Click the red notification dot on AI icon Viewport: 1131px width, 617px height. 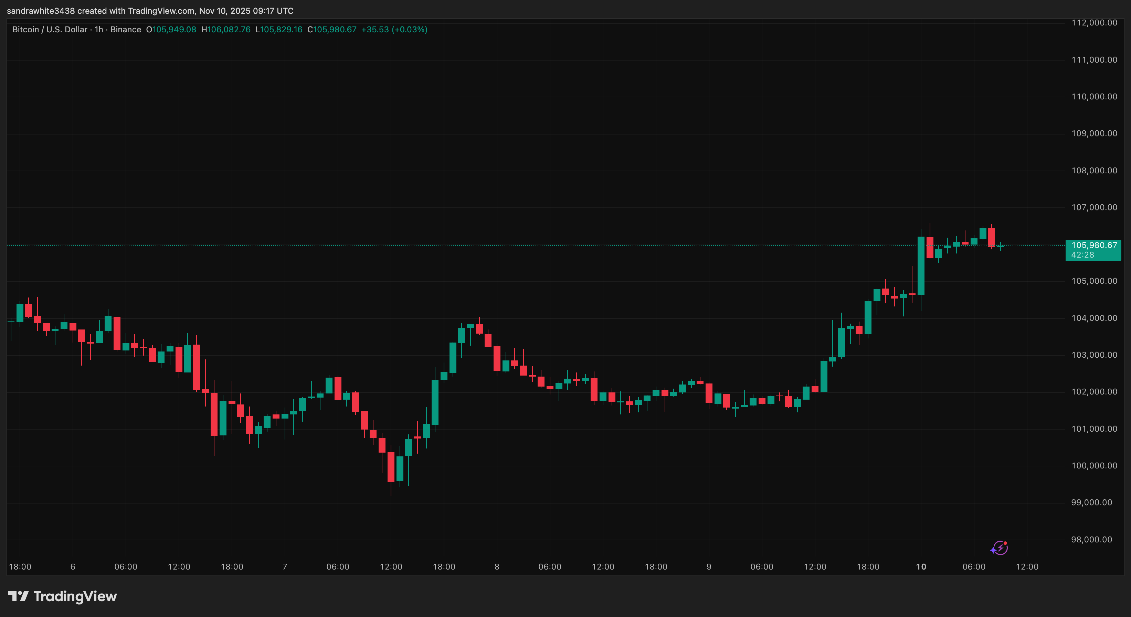(1005, 543)
